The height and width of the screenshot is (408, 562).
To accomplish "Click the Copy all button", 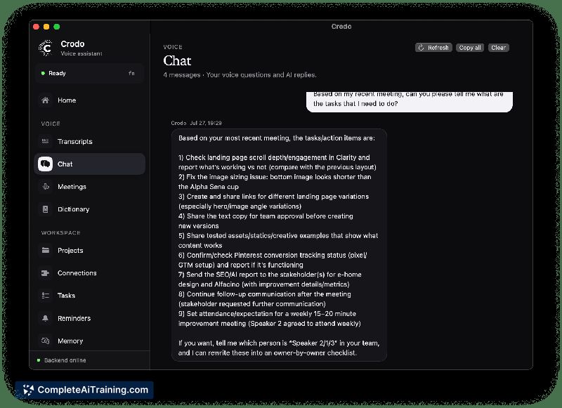I will (470, 48).
